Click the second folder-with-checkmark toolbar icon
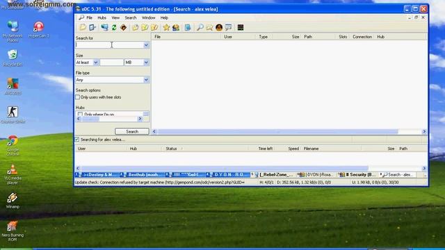Viewport: 445px width, 250px height. 154,28
